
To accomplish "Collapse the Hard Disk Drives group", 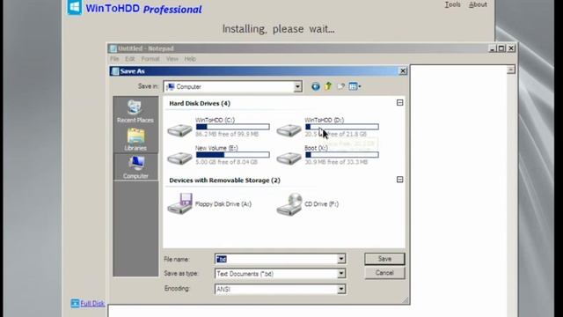I will 399,103.
